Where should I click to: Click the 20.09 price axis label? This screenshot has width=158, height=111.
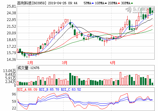tap(12, 33)
